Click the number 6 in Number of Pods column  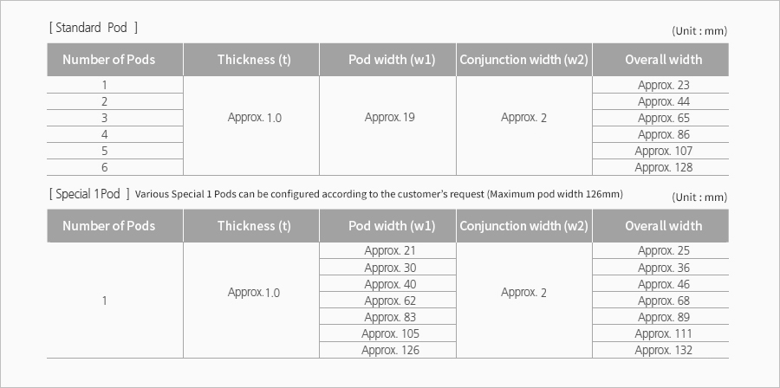pos(105,167)
